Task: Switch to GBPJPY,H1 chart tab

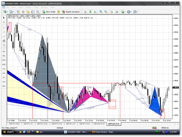Action: [x=28, y=124]
